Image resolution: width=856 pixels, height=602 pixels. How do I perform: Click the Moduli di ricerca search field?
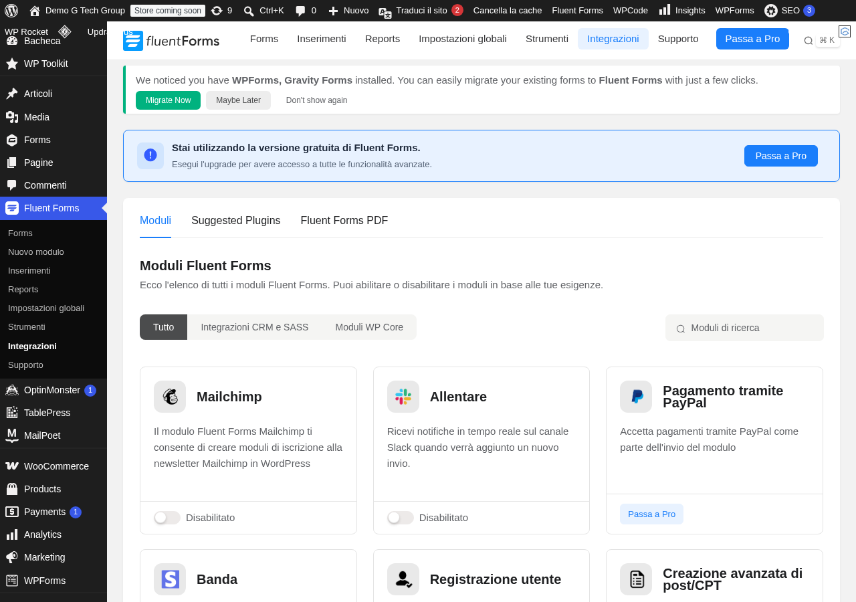(744, 328)
